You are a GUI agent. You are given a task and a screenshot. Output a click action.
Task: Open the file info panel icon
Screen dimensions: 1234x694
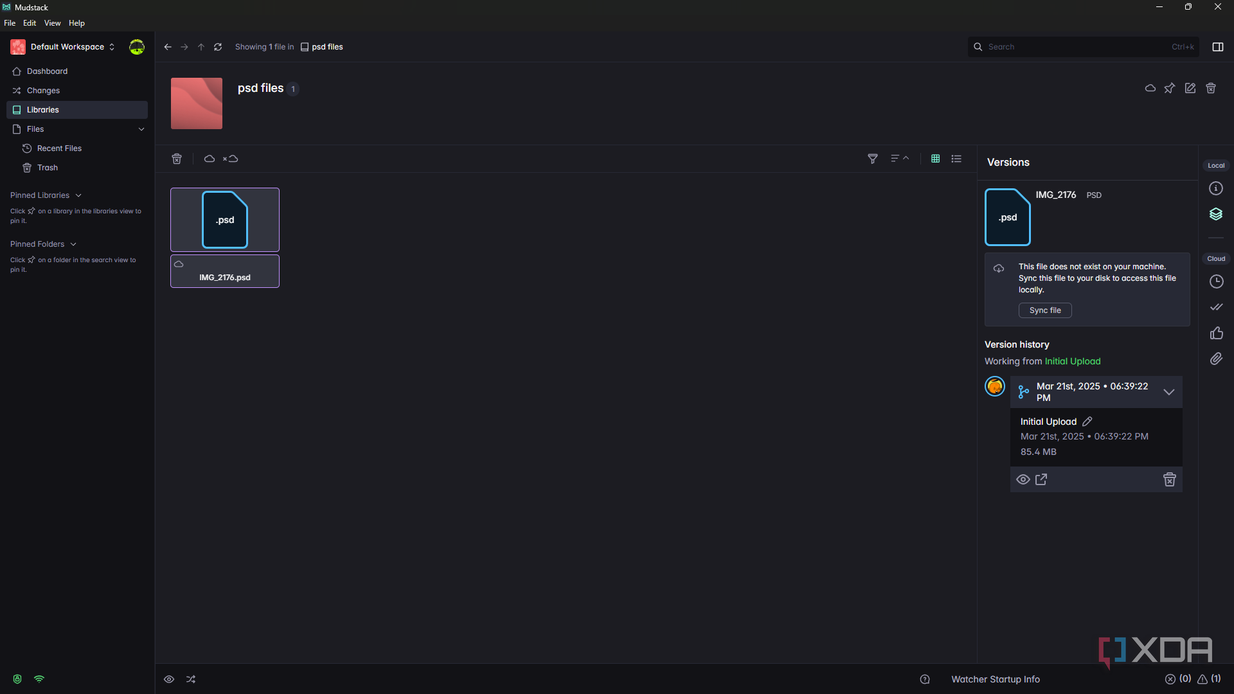pyautogui.click(x=1216, y=188)
